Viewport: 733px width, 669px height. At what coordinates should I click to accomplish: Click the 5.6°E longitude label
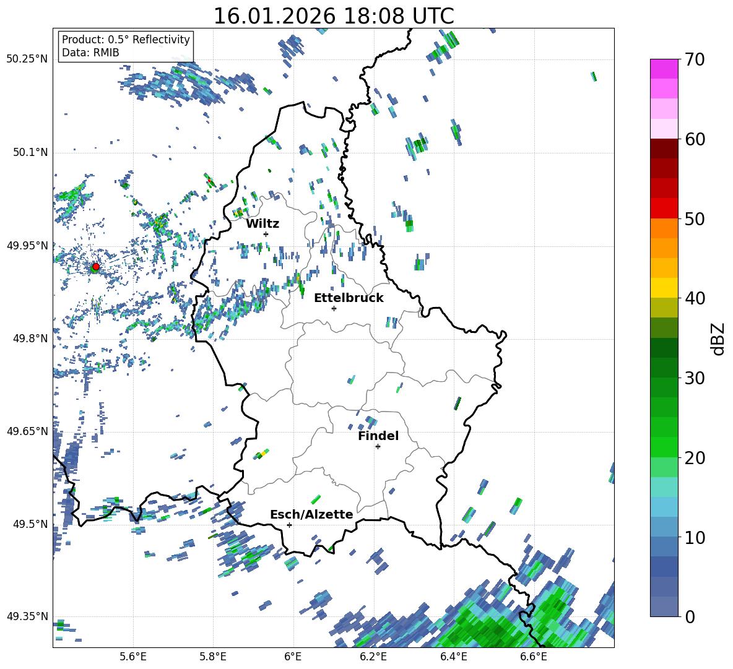[133, 657]
